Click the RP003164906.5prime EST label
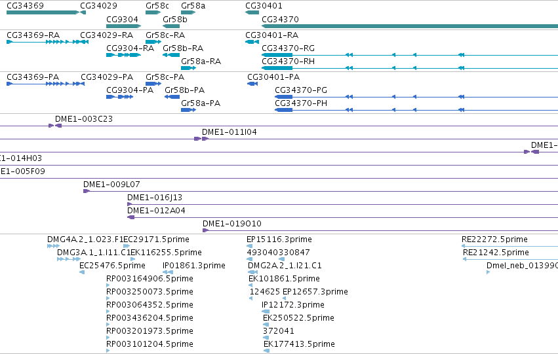This screenshot has height=354, width=558. [149, 279]
